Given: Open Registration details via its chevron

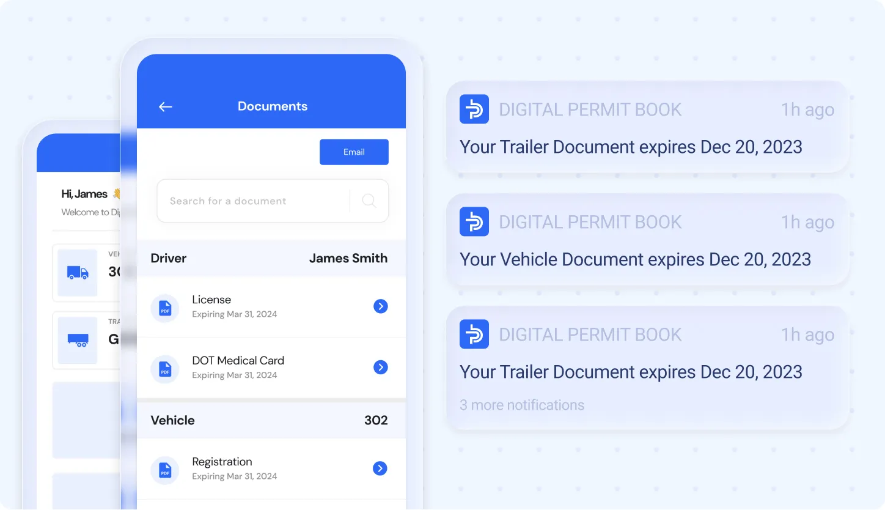Looking at the screenshot, I should [380, 468].
